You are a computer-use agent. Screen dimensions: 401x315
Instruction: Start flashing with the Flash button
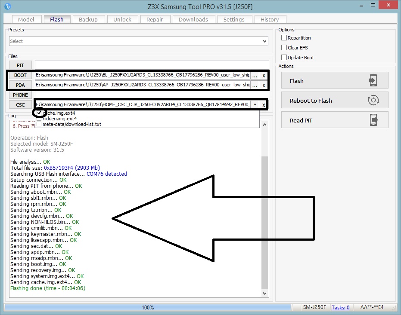click(335, 81)
